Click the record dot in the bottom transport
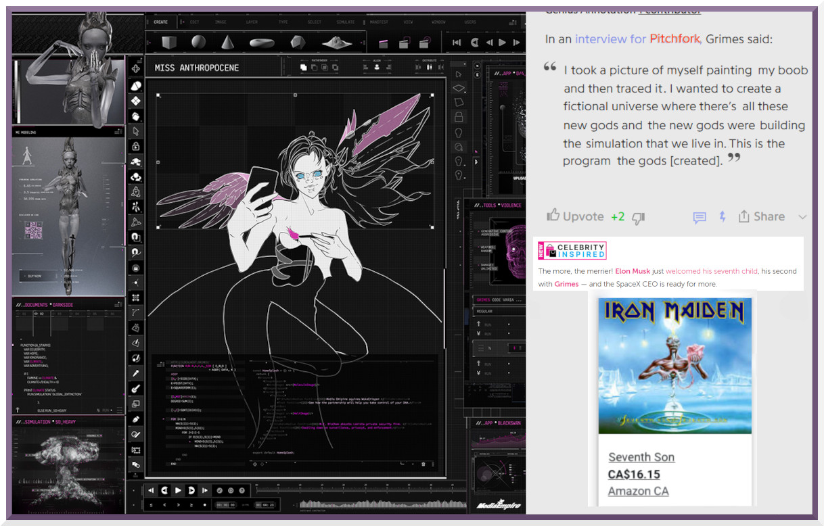 pos(205,504)
